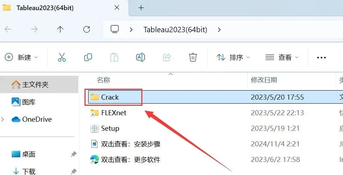The width and height of the screenshot is (343, 175).
Task: Open a new tab with plus button
Action: click(x=141, y=8)
